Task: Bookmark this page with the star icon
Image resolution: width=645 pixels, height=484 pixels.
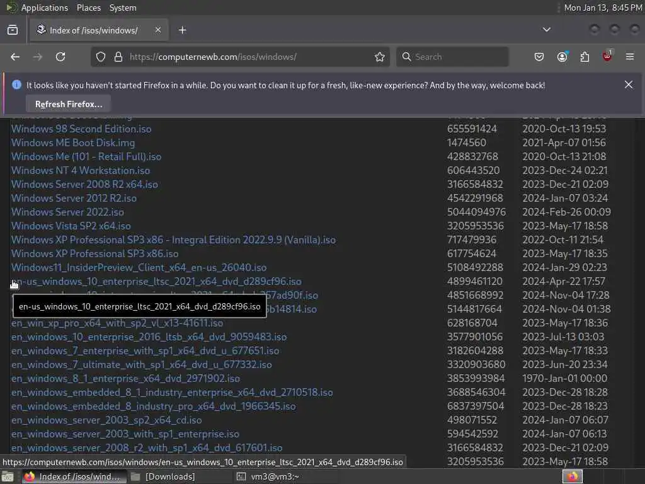Action: click(x=380, y=57)
